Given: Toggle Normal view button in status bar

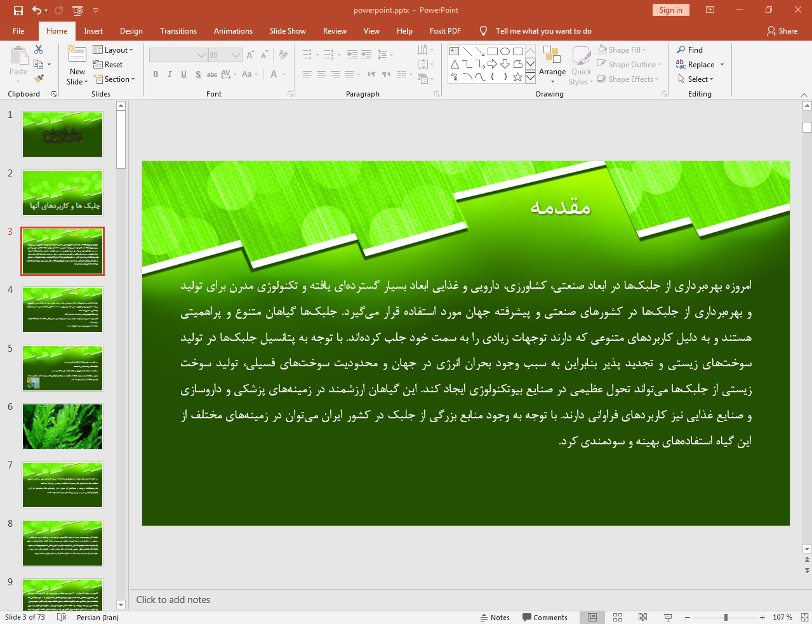Looking at the screenshot, I should coord(592,617).
